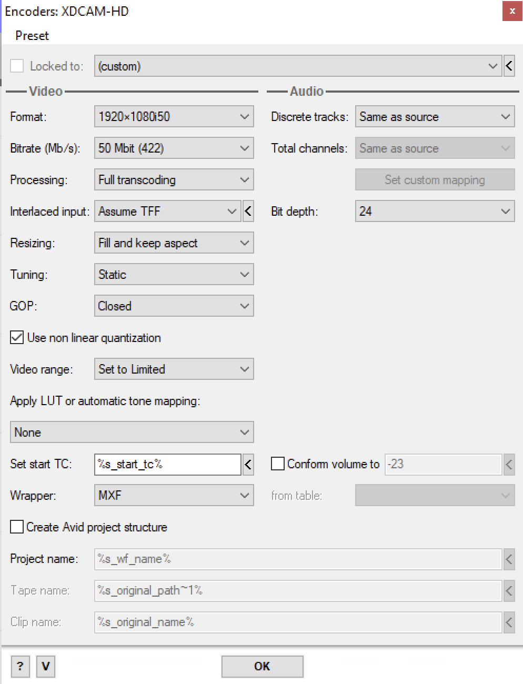Open the Processing dropdown

tap(174, 179)
